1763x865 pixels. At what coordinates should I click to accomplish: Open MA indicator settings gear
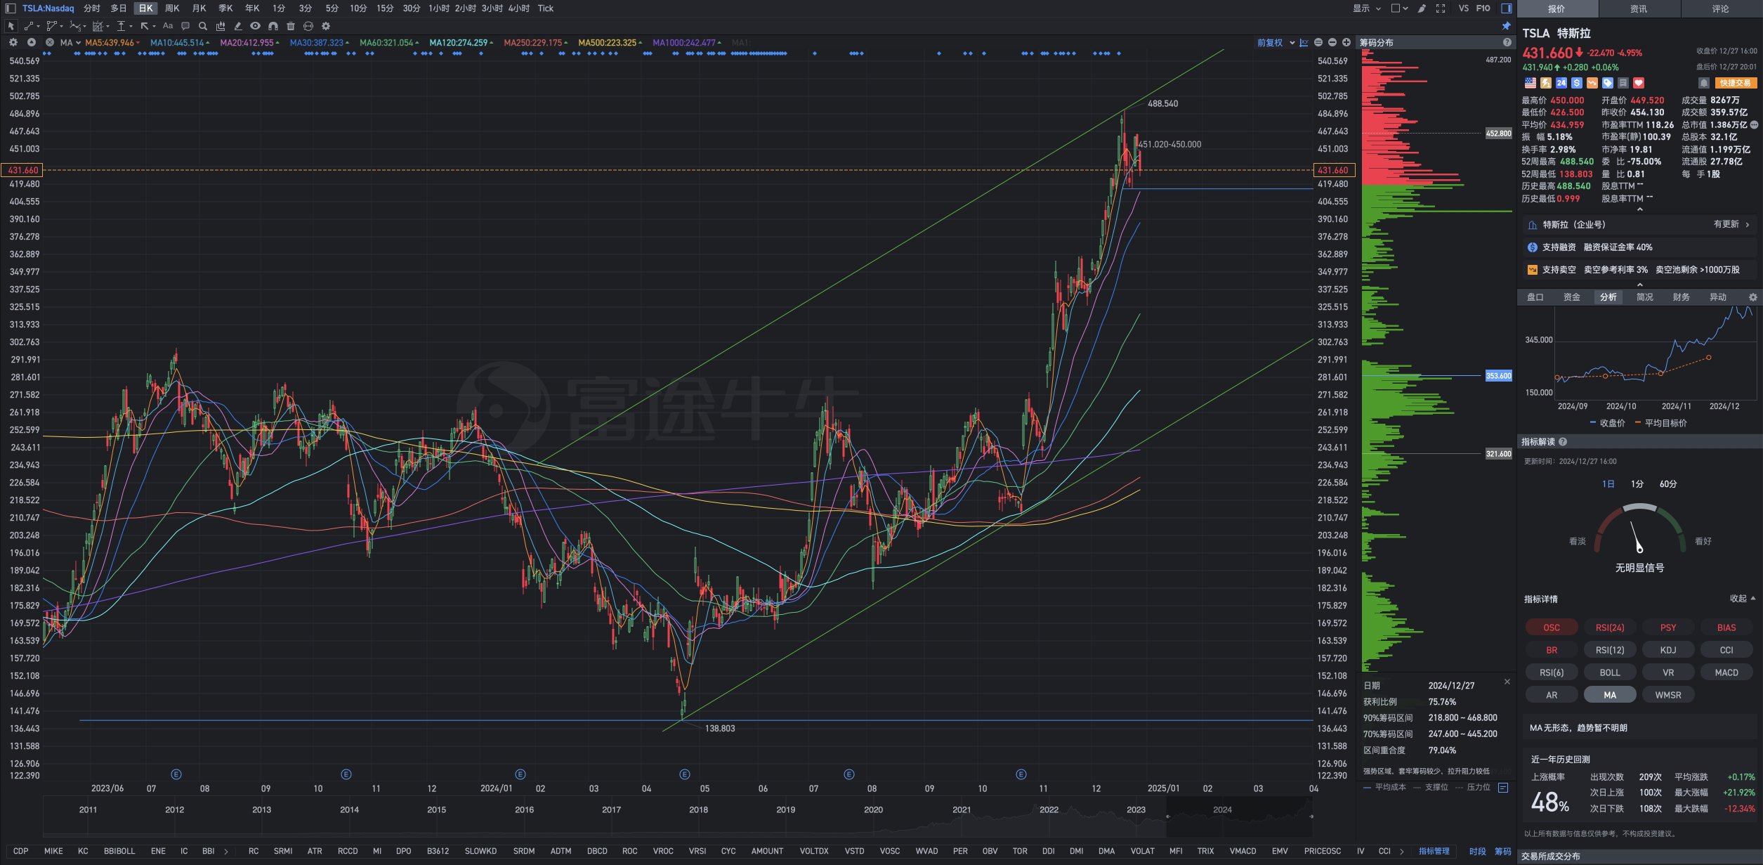click(13, 43)
